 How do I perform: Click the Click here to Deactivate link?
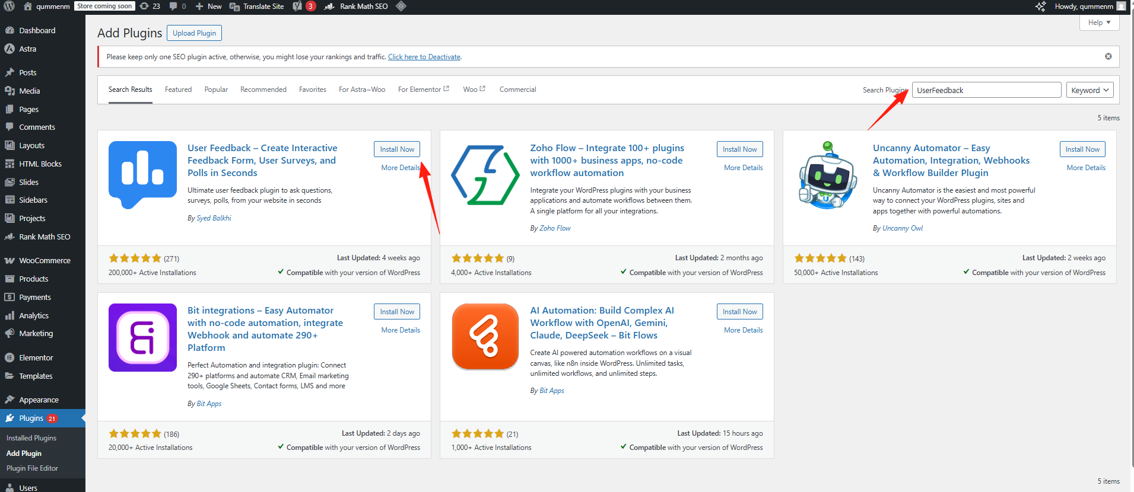tap(424, 57)
